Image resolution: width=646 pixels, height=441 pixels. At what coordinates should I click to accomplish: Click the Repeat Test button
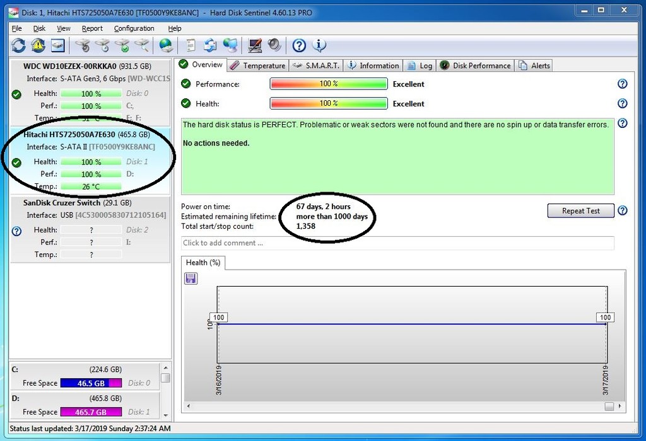click(x=580, y=210)
